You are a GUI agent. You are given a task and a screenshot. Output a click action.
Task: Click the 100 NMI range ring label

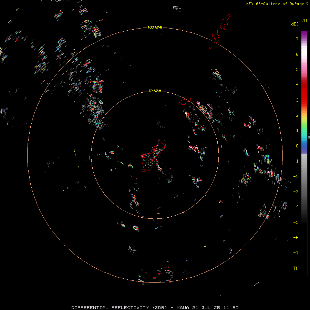pyautogui.click(x=155, y=27)
